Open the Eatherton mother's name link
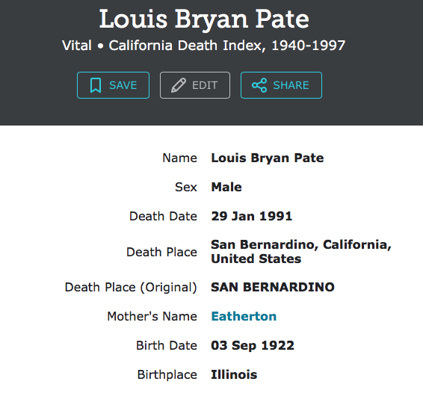The width and height of the screenshot is (423, 408). [244, 316]
